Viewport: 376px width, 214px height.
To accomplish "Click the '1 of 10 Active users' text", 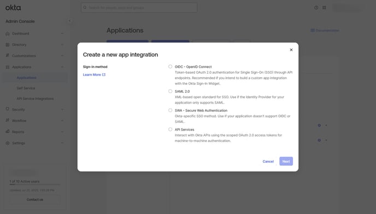I will 25,181.
